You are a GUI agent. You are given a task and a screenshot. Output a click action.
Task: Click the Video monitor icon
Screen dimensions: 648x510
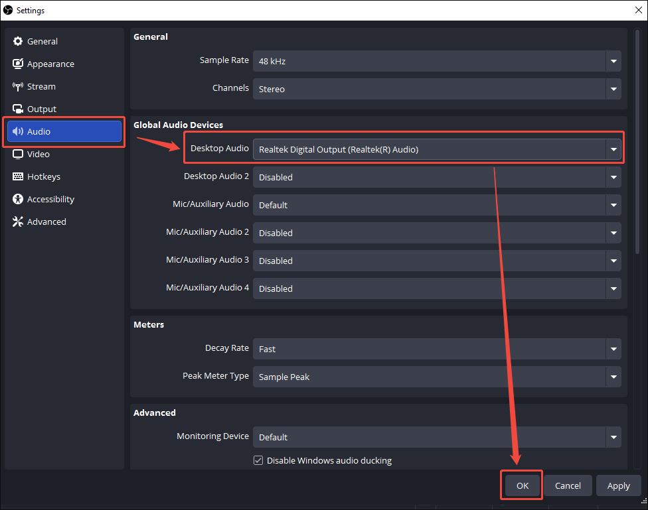pos(17,154)
